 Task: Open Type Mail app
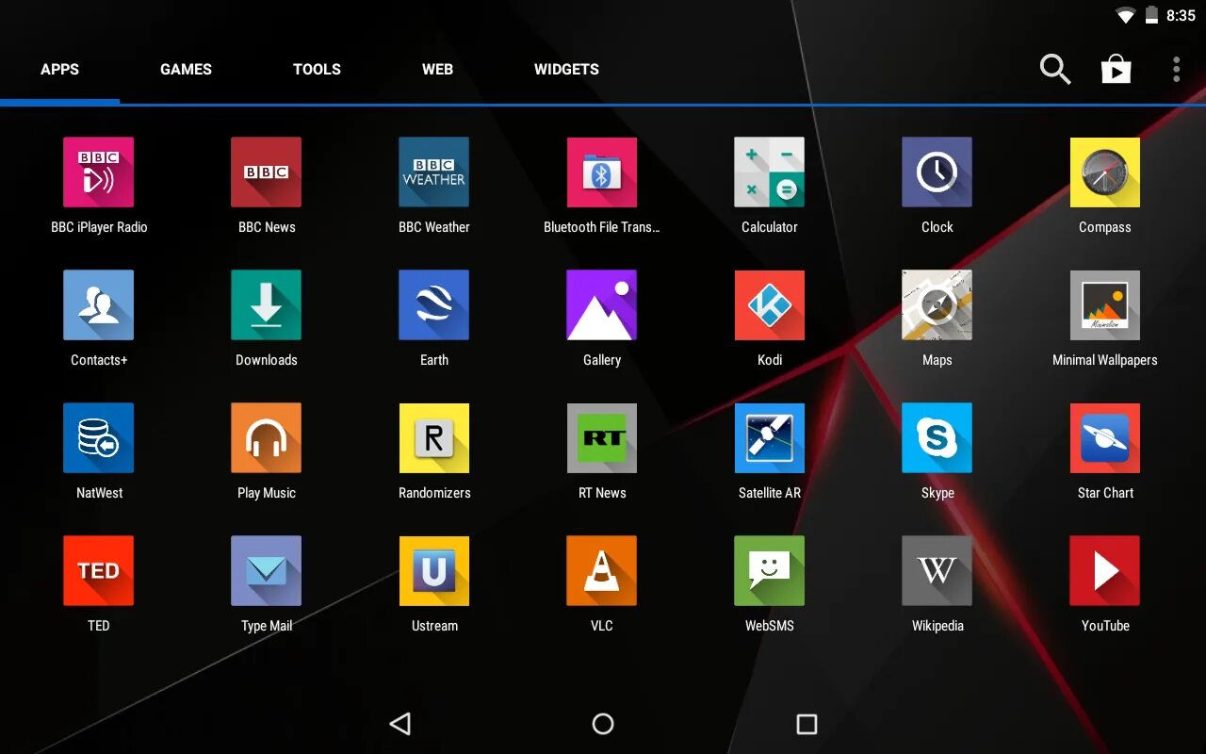click(267, 571)
